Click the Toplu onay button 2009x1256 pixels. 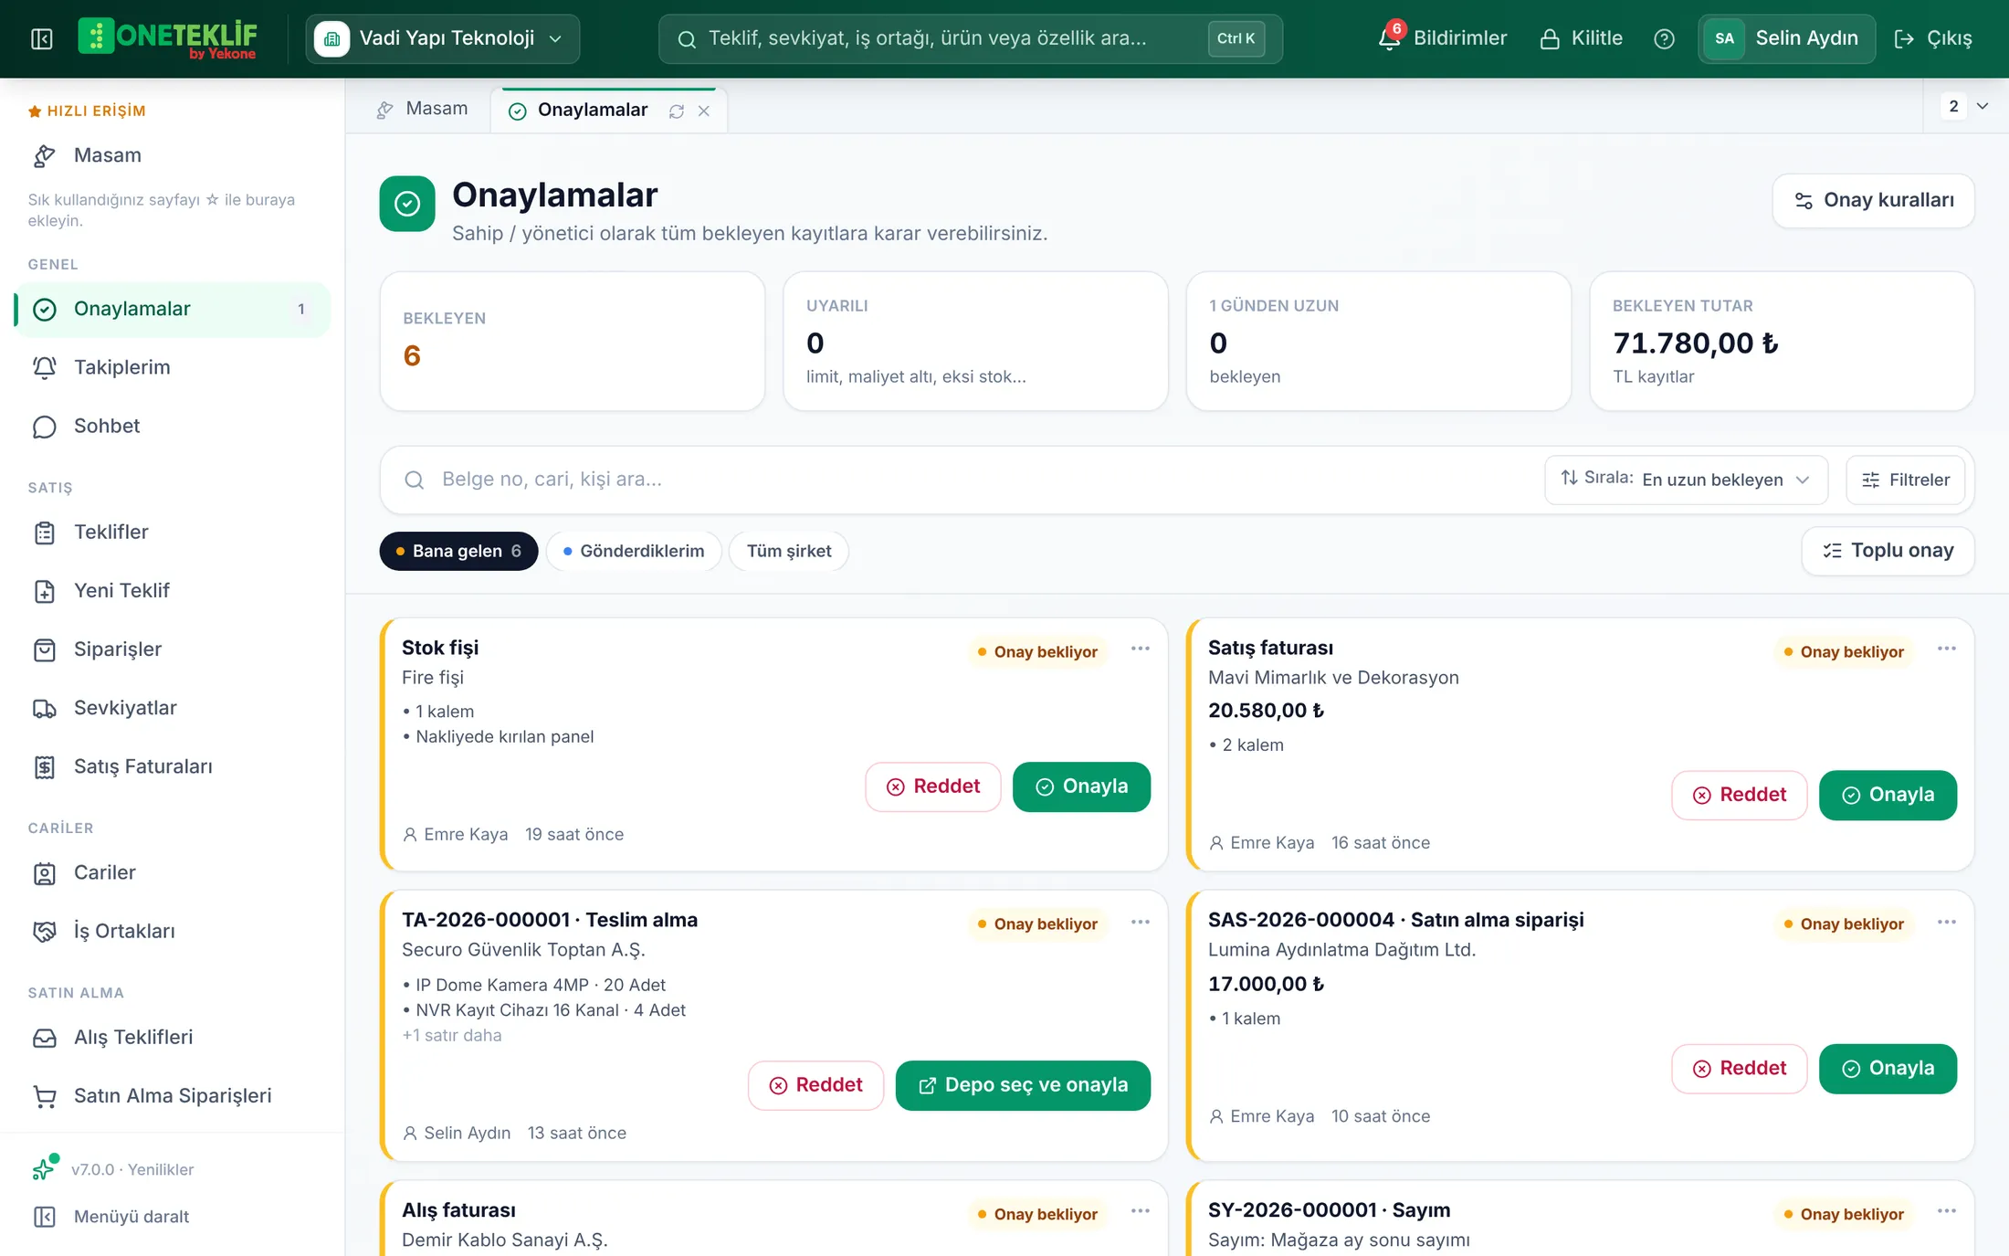point(1888,551)
